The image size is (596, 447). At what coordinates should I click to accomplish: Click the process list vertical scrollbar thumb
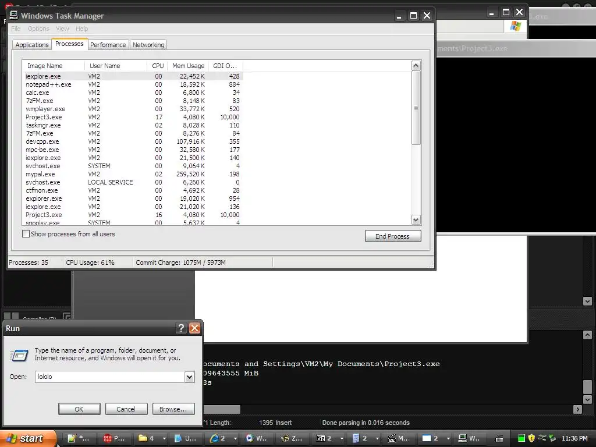pyautogui.click(x=416, y=108)
